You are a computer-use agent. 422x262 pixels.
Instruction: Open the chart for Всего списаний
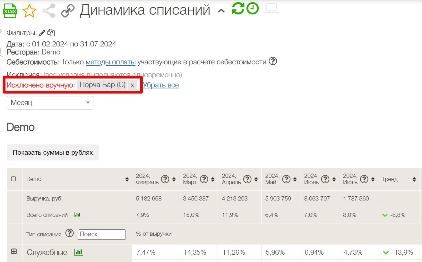77,215
